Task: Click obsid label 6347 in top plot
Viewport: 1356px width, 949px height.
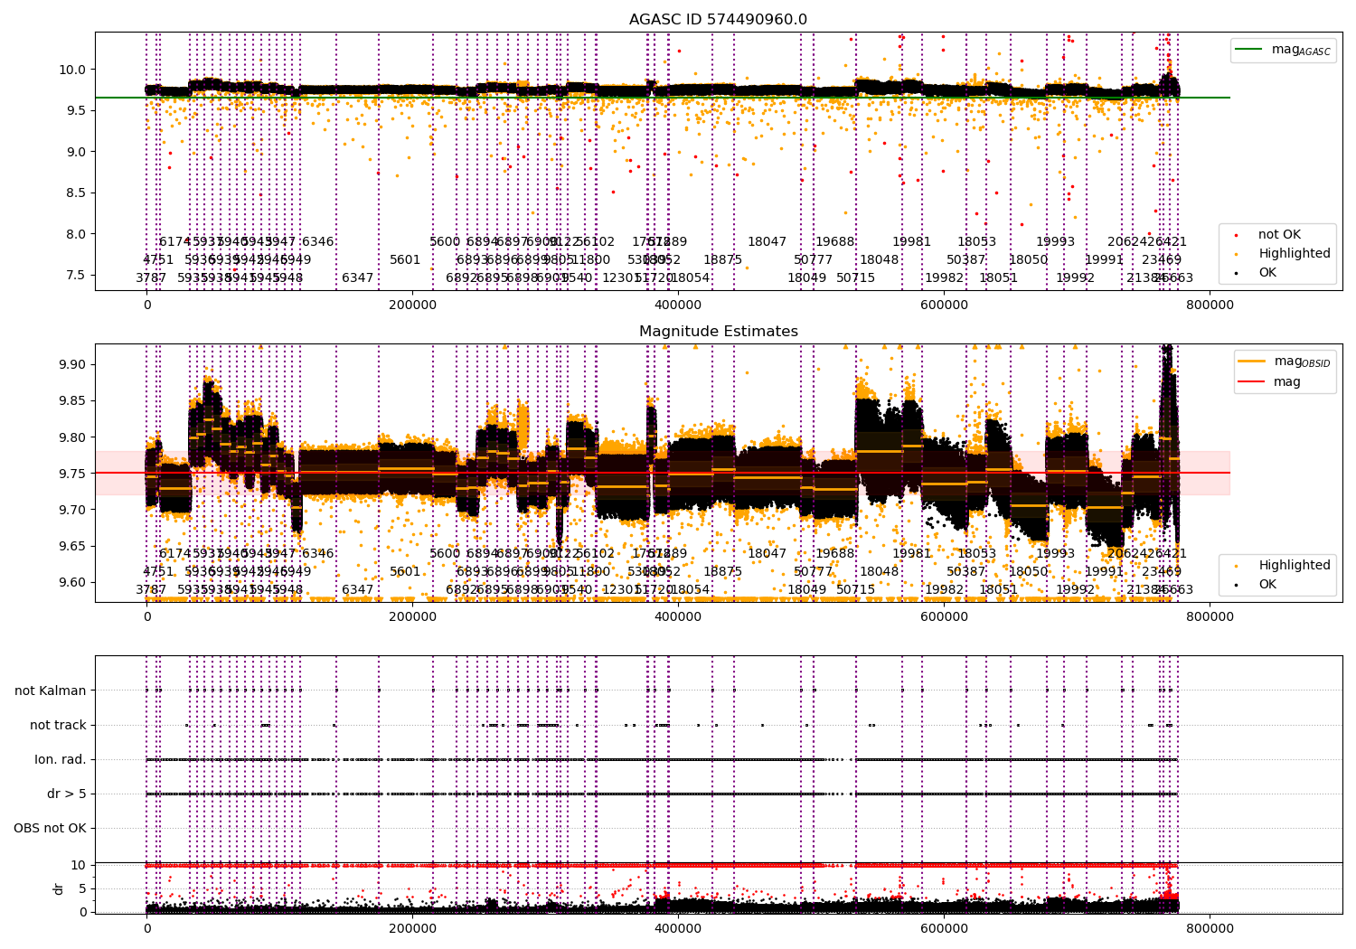Action: pos(358,277)
